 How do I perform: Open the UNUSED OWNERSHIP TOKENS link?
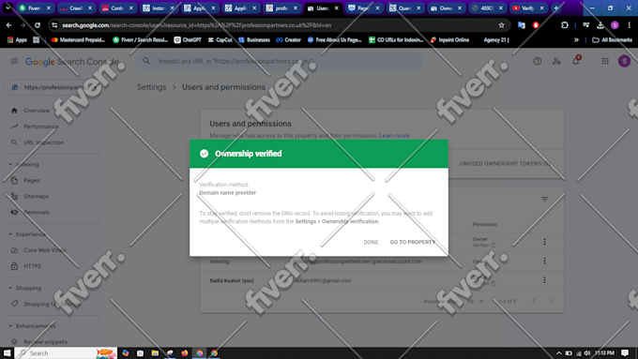click(x=505, y=163)
